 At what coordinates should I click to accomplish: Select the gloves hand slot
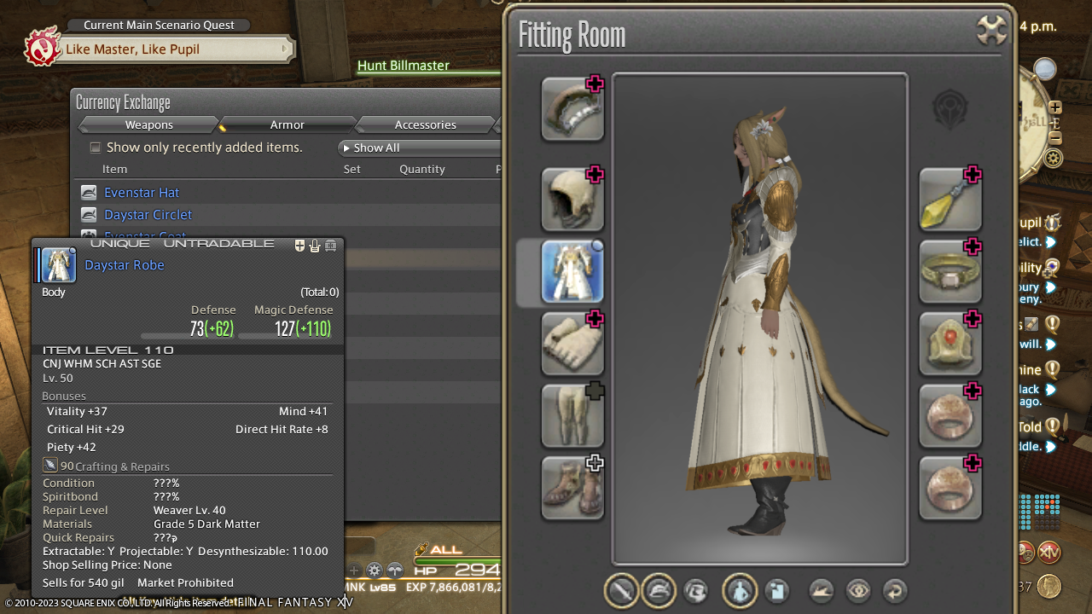(x=572, y=344)
